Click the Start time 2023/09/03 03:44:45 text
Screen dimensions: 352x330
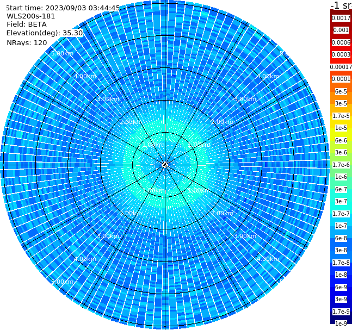tap(63, 8)
